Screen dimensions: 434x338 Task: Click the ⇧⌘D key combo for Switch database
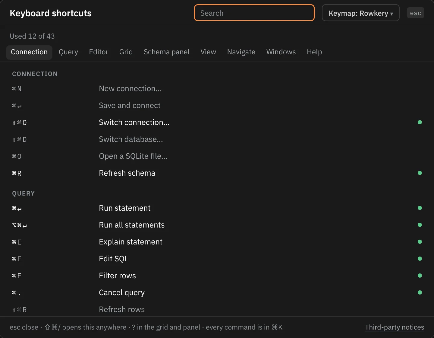point(19,139)
